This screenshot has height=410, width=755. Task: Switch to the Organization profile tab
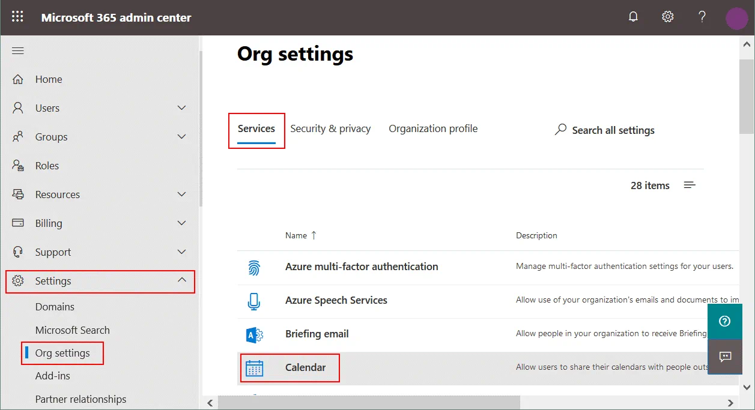[x=433, y=128]
